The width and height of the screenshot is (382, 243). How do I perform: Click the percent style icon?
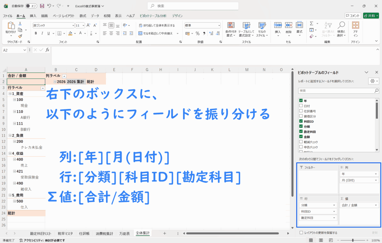(197, 33)
